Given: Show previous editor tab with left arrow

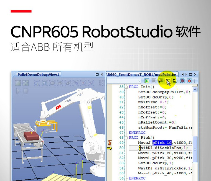Looking at the screenshot, I should point(183,75).
